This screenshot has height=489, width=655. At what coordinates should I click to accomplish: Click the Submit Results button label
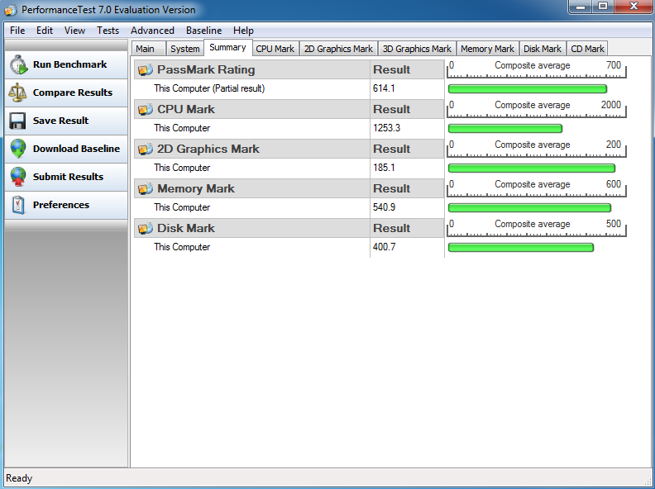pyautogui.click(x=68, y=177)
